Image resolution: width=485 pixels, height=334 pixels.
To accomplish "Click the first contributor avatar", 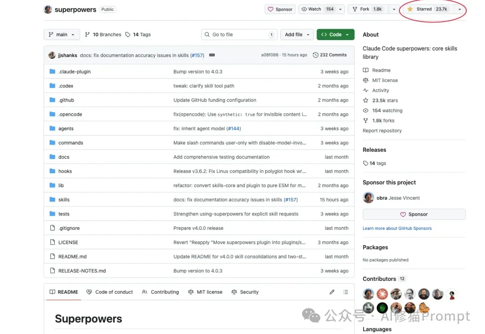I will [368, 294].
